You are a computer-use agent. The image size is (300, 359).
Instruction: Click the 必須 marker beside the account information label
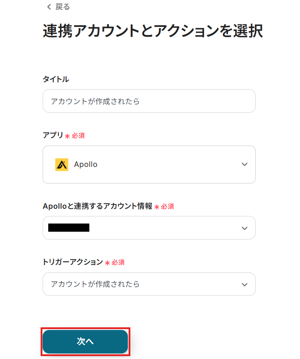(167, 207)
